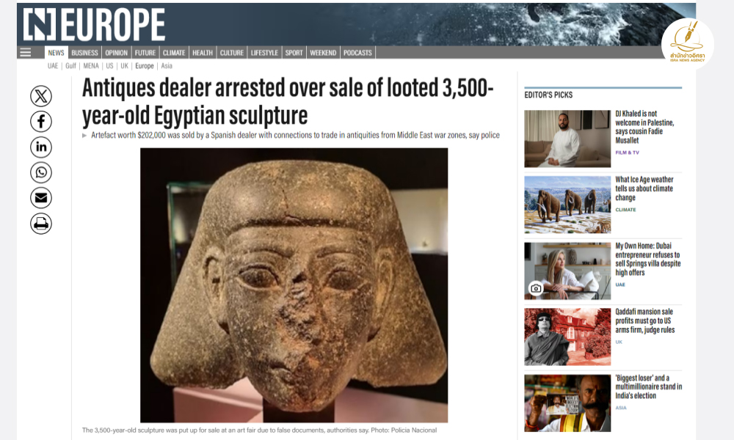The image size is (734, 440).
Task: Email the article using the envelope icon
Action: point(41,198)
